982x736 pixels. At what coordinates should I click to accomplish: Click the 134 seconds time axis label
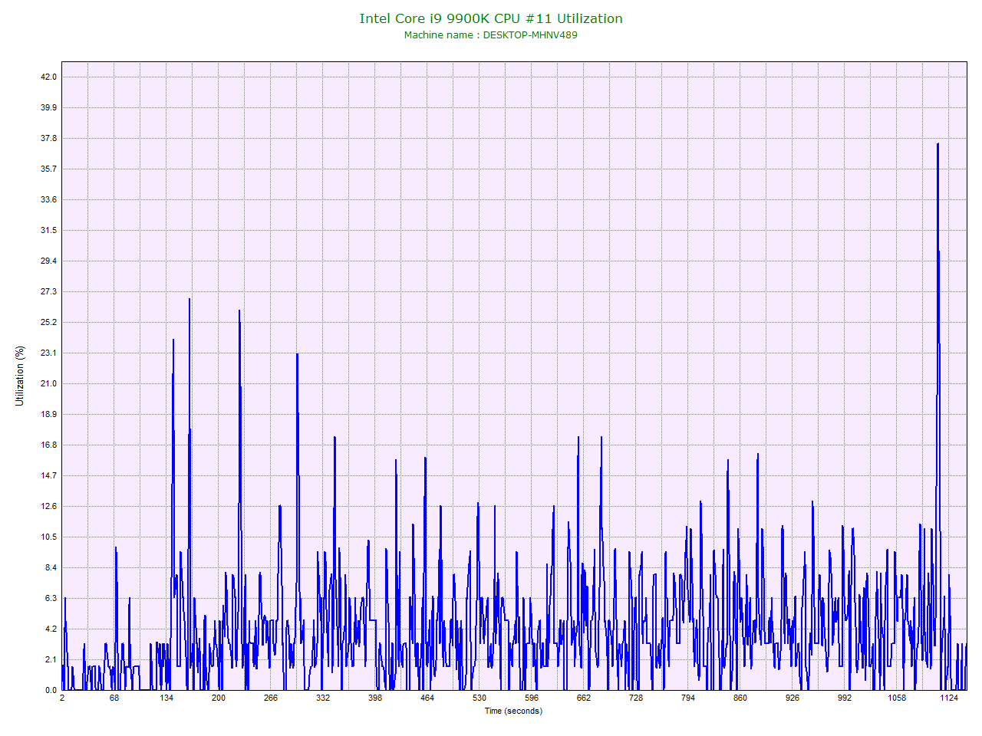click(166, 698)
